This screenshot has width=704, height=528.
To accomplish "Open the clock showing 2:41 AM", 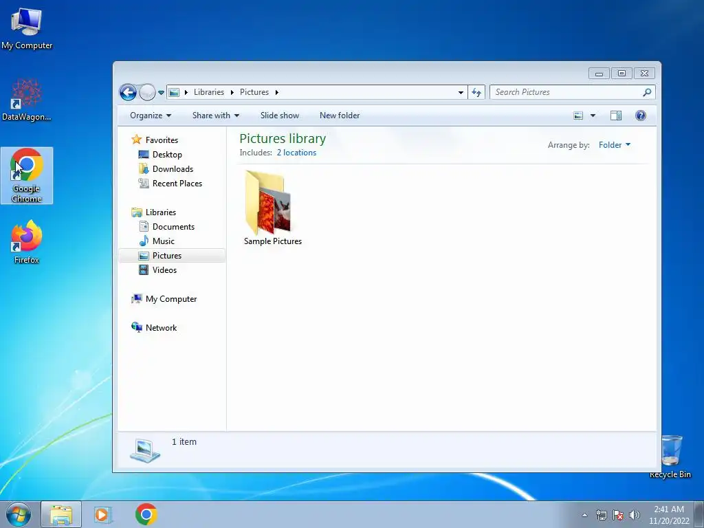I will click(x=669, y=514).
